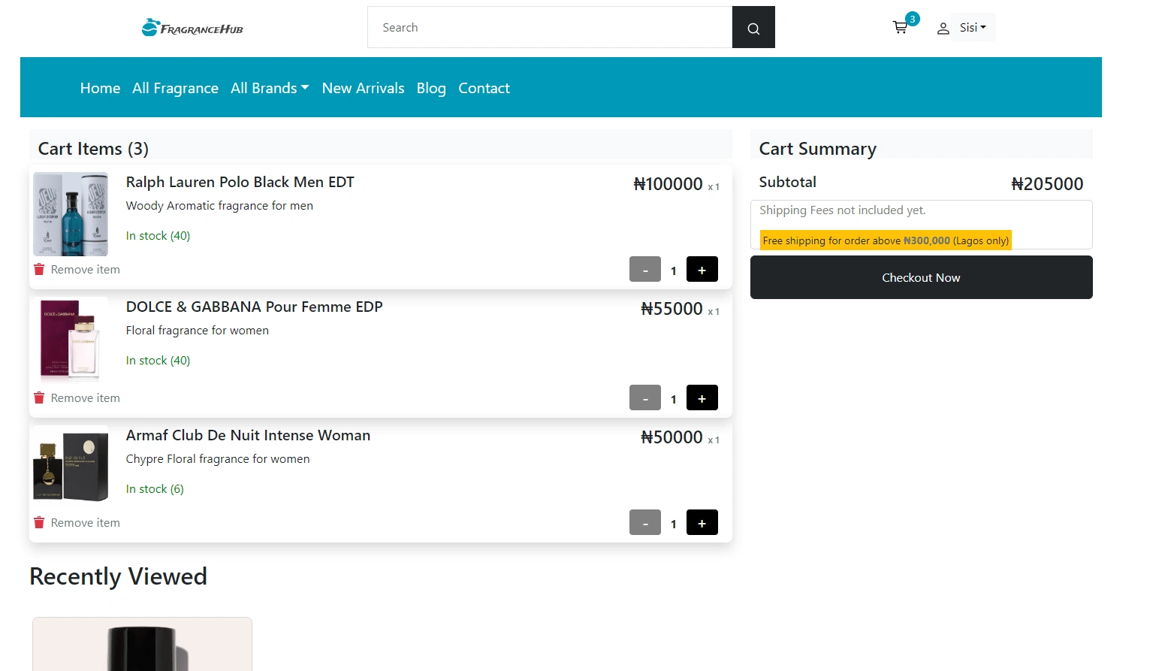
Task: Click the free shipping notice banner
Action: (x=886, y=240)
